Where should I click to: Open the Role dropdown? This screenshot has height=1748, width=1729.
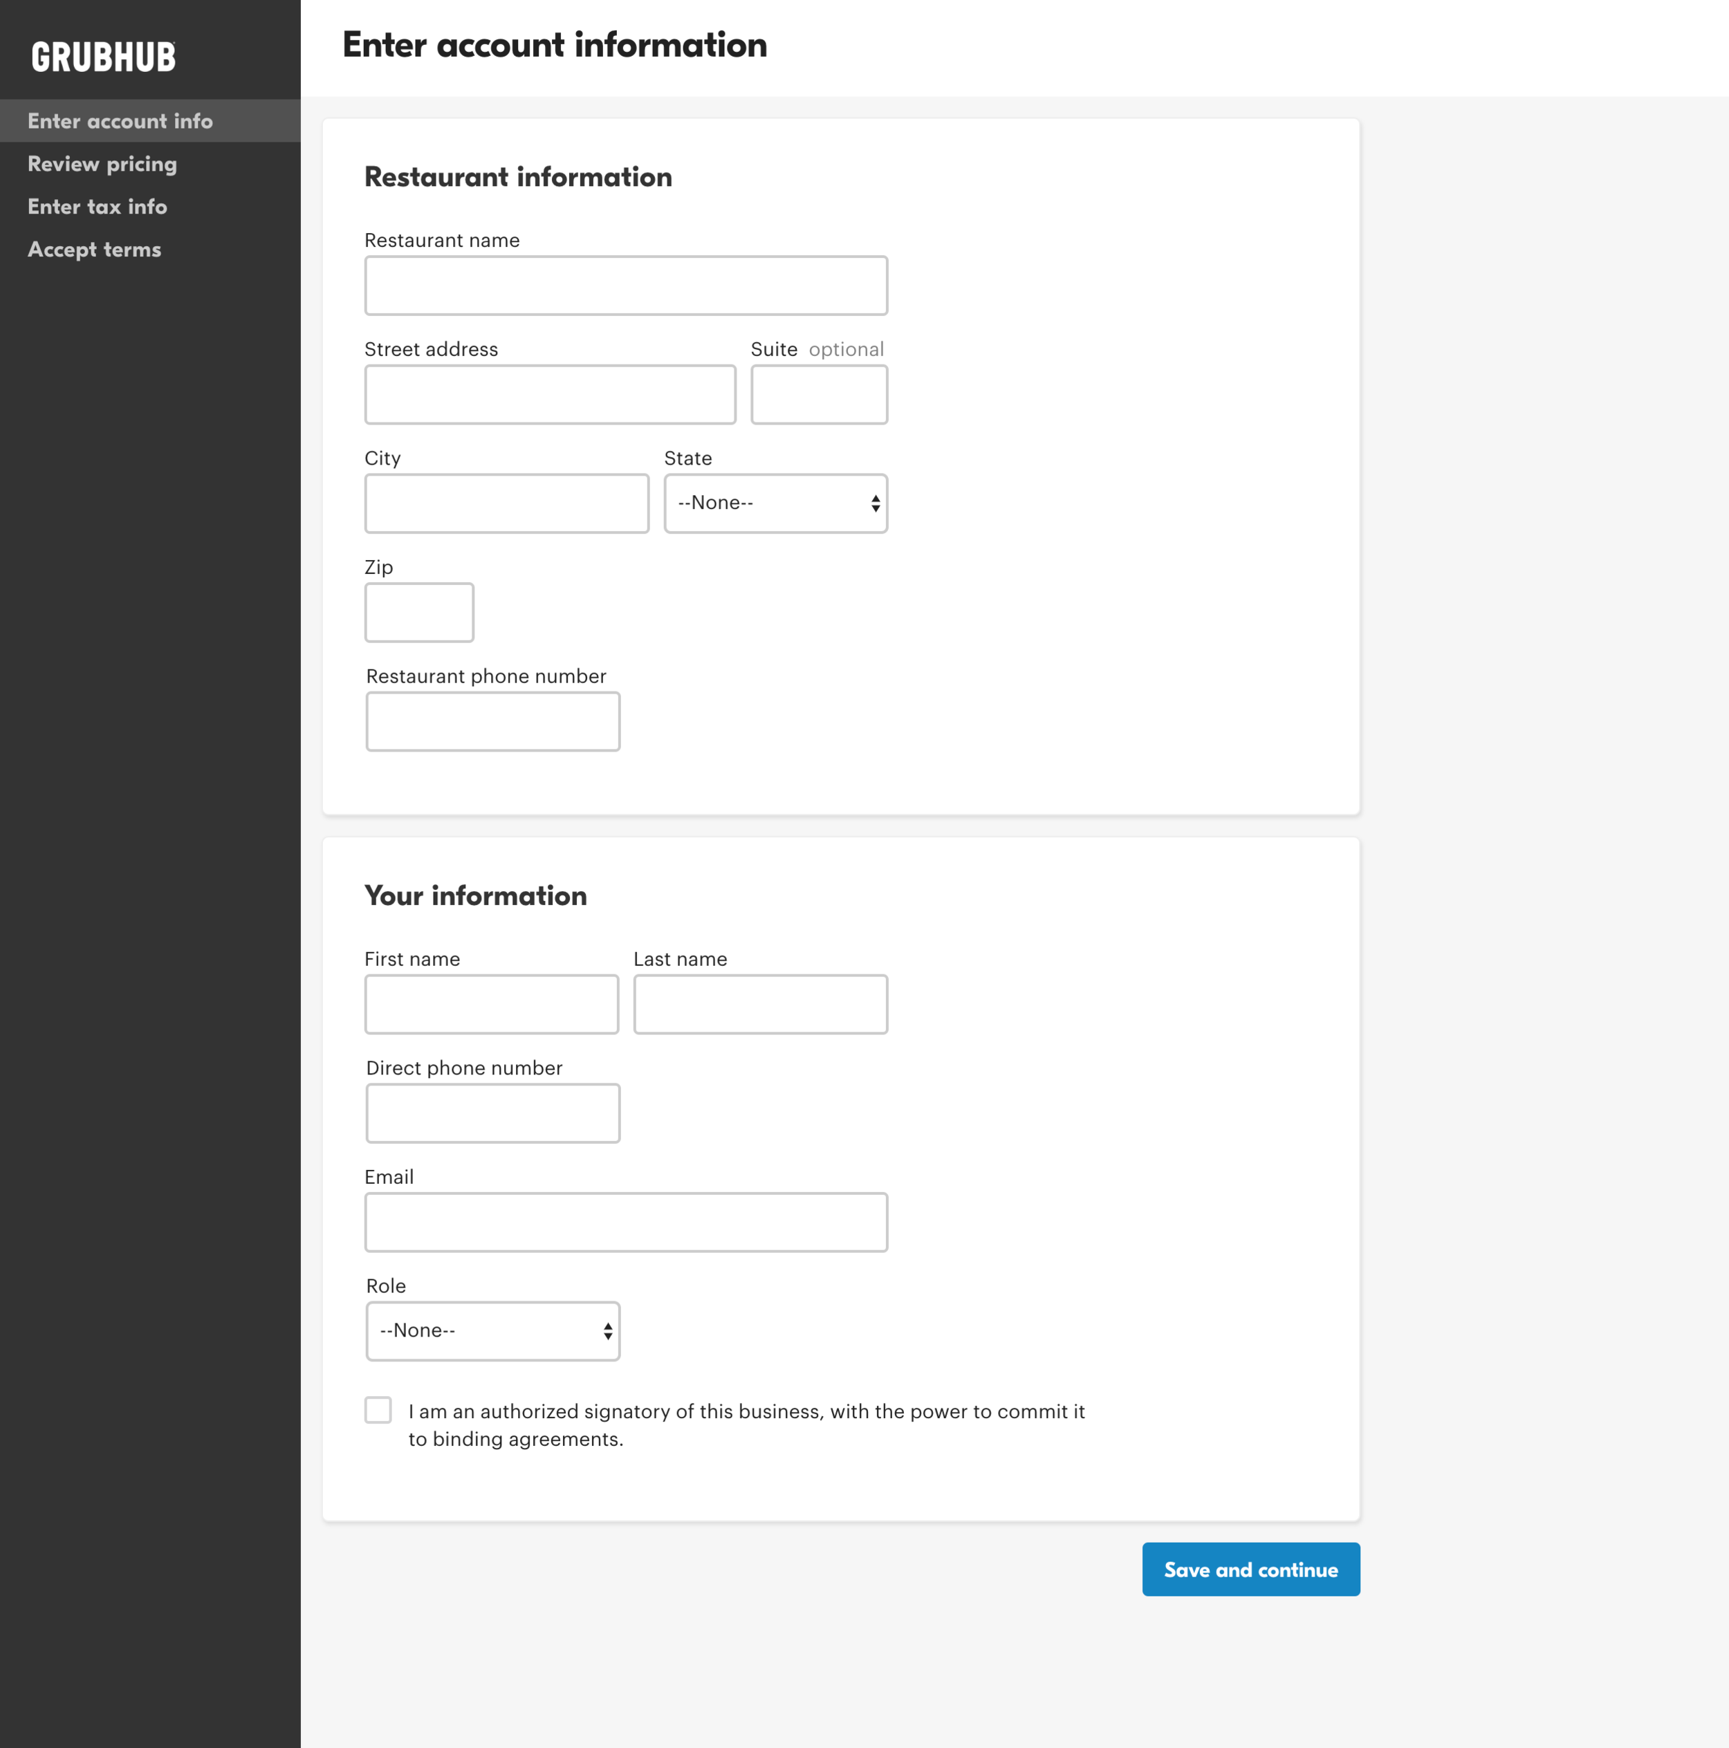click(x=491, y=1330)
